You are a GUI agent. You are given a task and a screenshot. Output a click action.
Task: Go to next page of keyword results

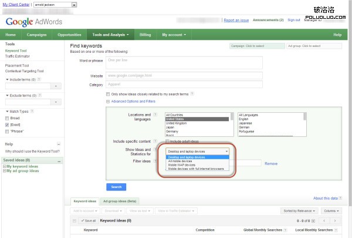pyautogui.click(x=336, y=221)
